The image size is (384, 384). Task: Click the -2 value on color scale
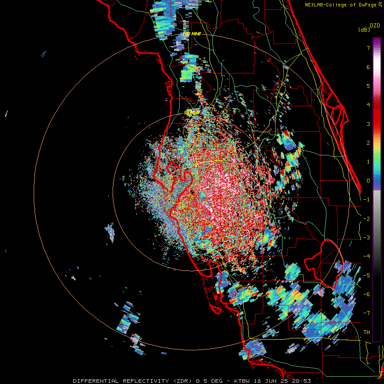(x=367, y=219)
